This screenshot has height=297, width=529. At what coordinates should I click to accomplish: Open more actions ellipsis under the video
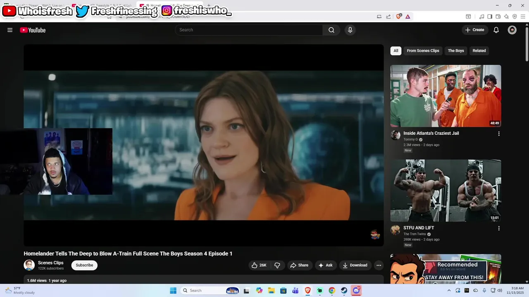coord(379,265)
